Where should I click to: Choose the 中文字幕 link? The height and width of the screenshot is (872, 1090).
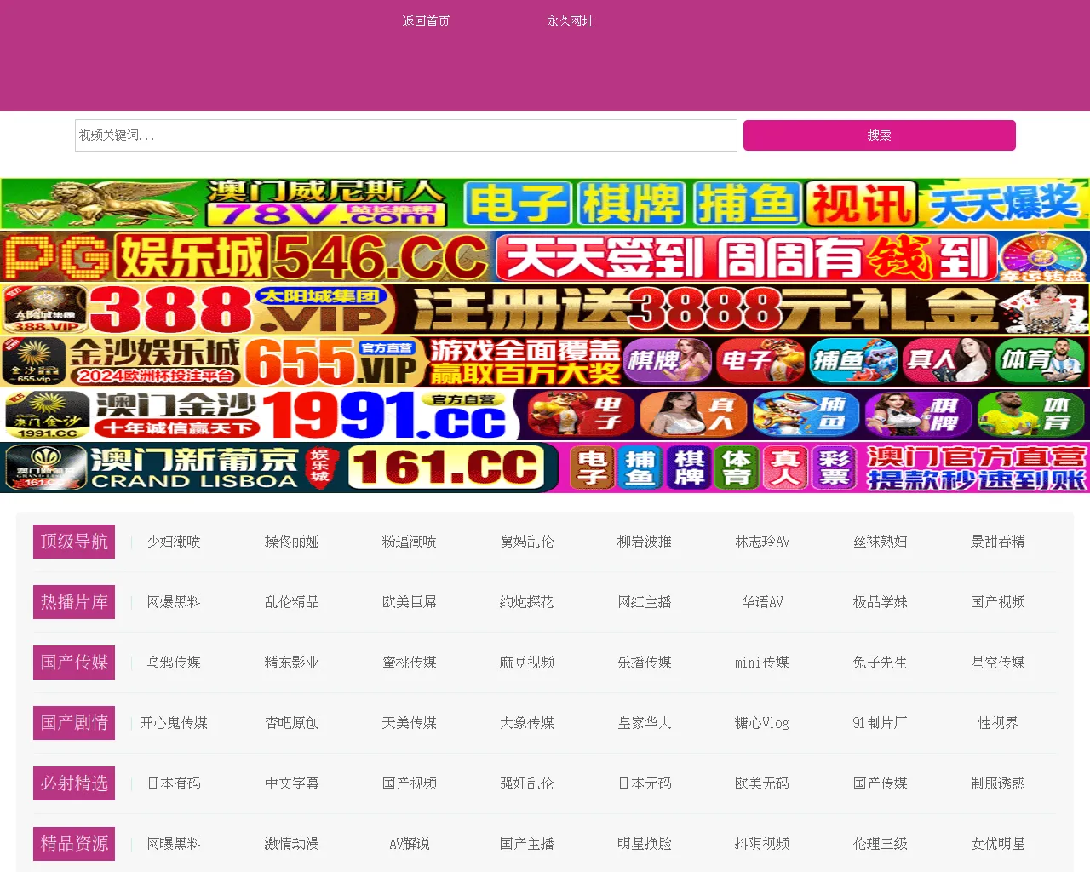click(291, 783)
